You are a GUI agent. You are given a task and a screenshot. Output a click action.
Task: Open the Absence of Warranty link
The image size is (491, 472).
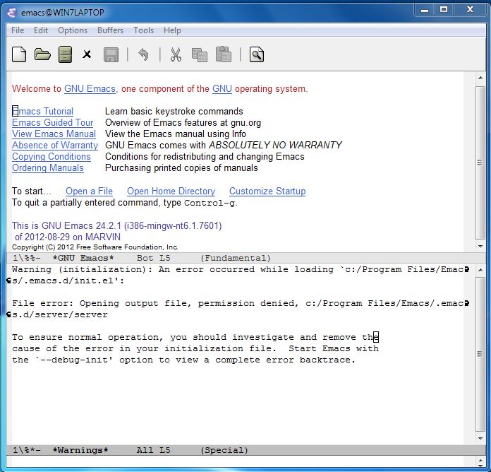tap(55, 146)
